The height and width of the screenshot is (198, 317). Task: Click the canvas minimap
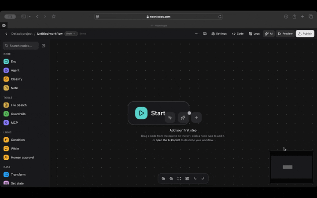click(x=291, y=167)
